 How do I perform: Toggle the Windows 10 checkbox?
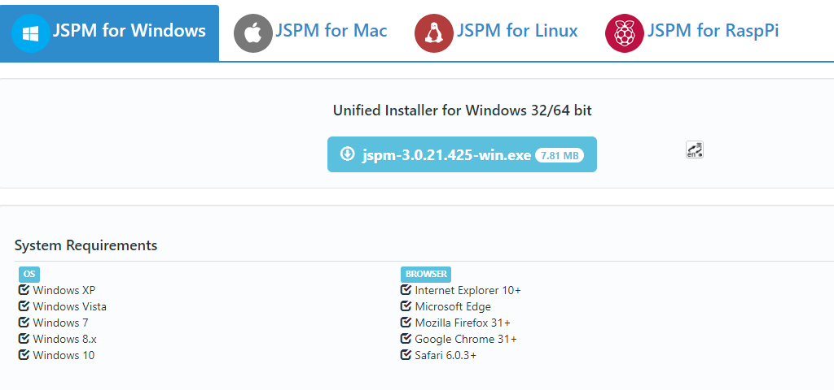pos(24,355)
